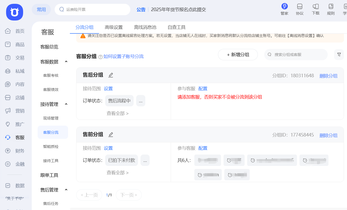The image size is (347, 210).
Task: Collapse the 接待管理 menu section
Action: point(66,104)
